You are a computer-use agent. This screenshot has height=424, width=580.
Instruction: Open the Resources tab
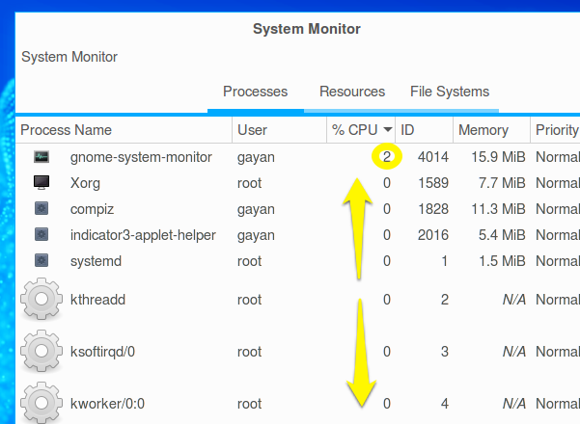[x=352, y=92]
